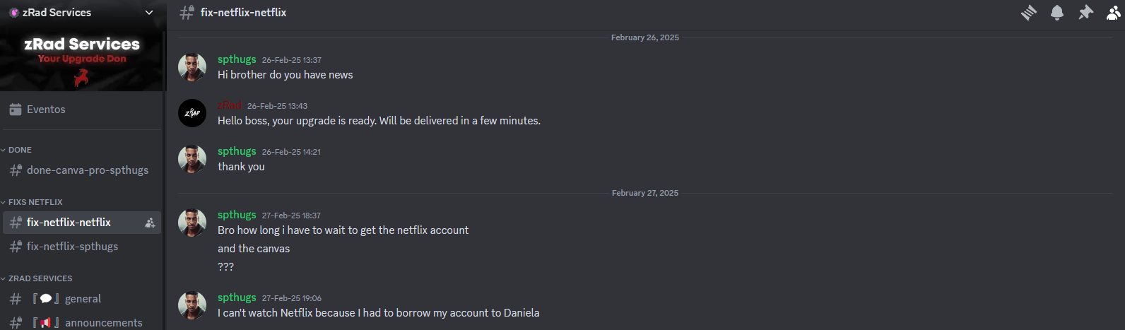Click invite icon beside fix-netflix-netflix channel
The width and height of the screenshot is (1125, 330).
point(150,223)
